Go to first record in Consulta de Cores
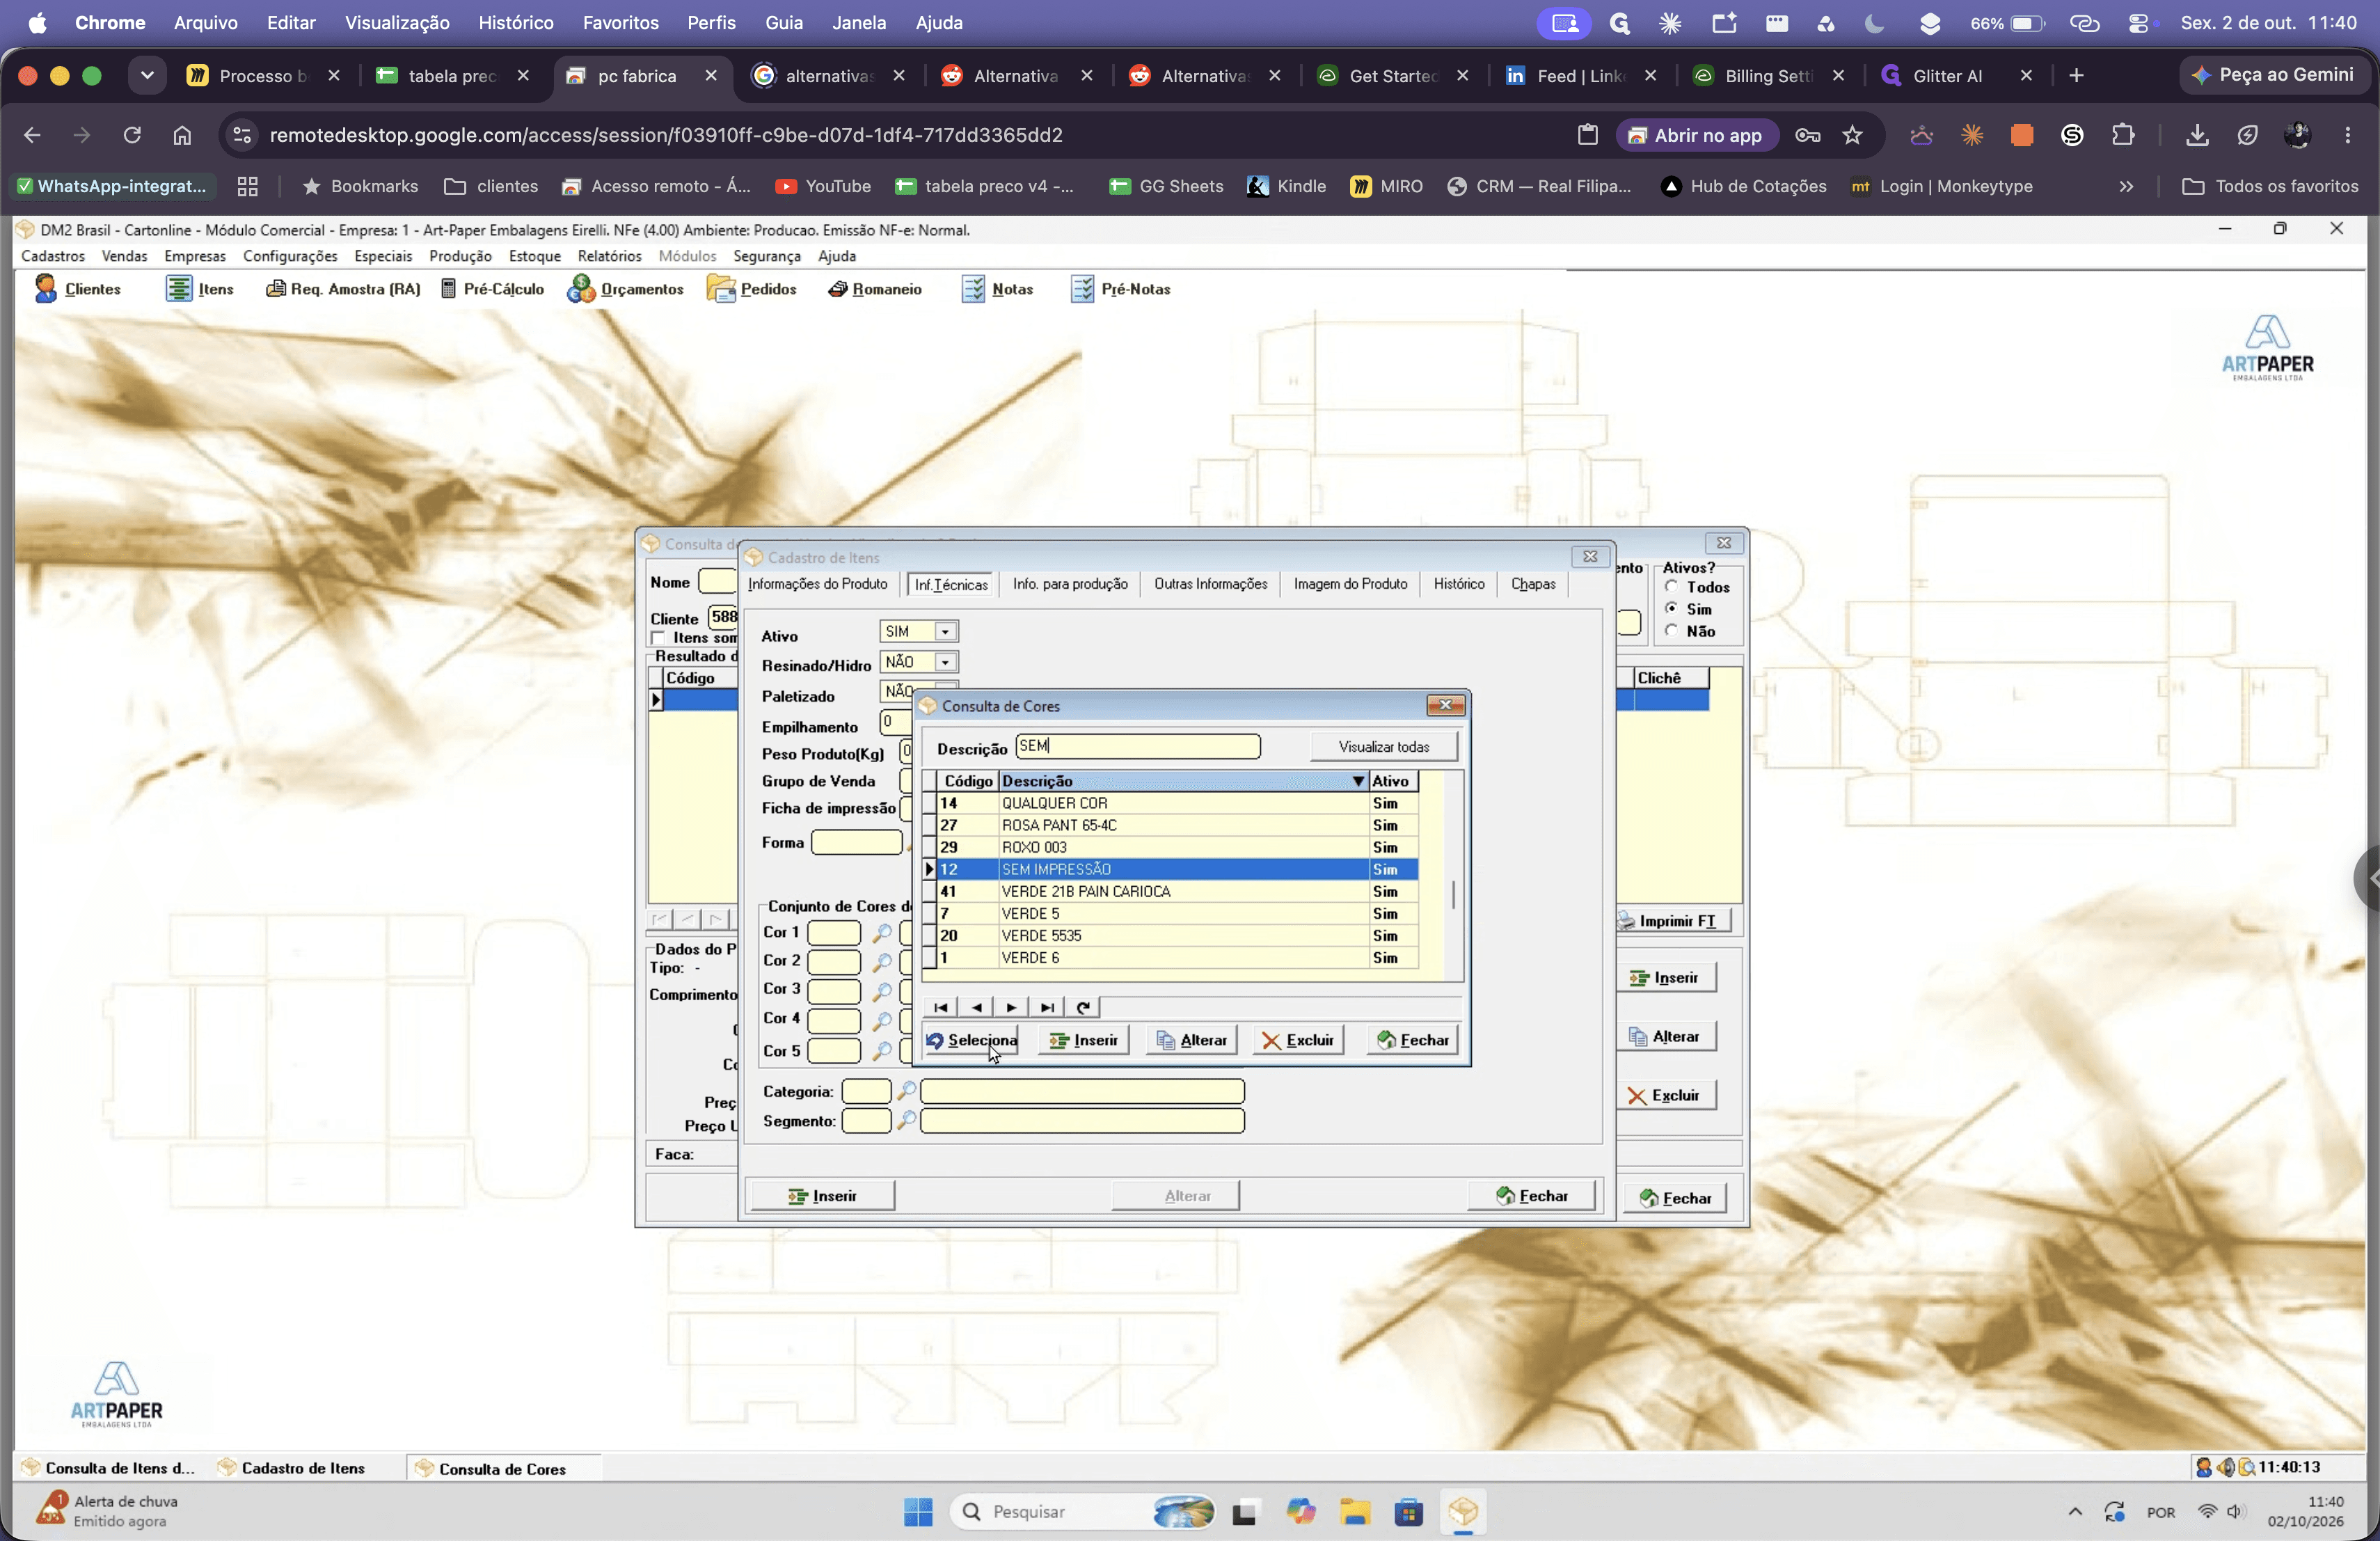The height and width of the screenshot is (1541, 2380). tap(941, 1007)
